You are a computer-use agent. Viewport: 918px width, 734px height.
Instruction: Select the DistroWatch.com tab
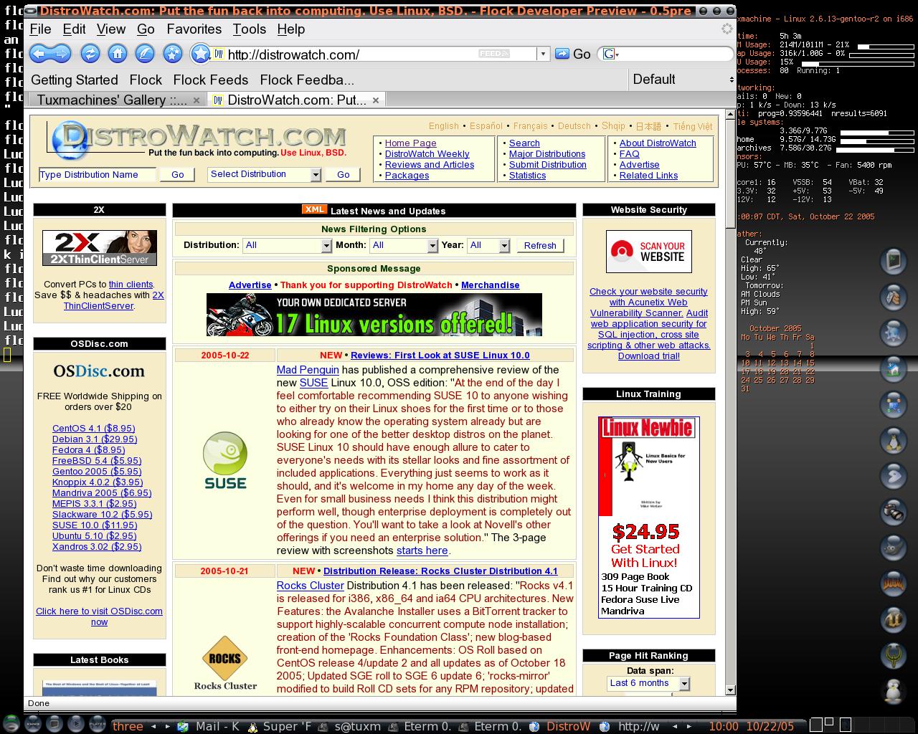297,100
